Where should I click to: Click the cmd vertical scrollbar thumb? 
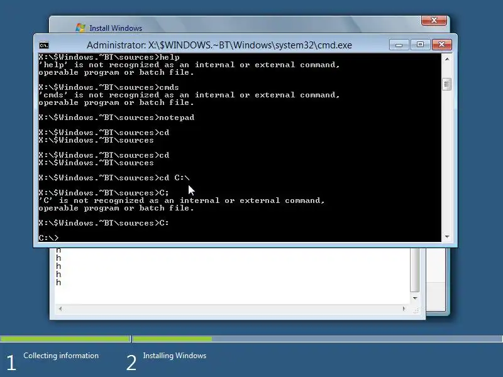pyautogui.click(x=446, y=84)
